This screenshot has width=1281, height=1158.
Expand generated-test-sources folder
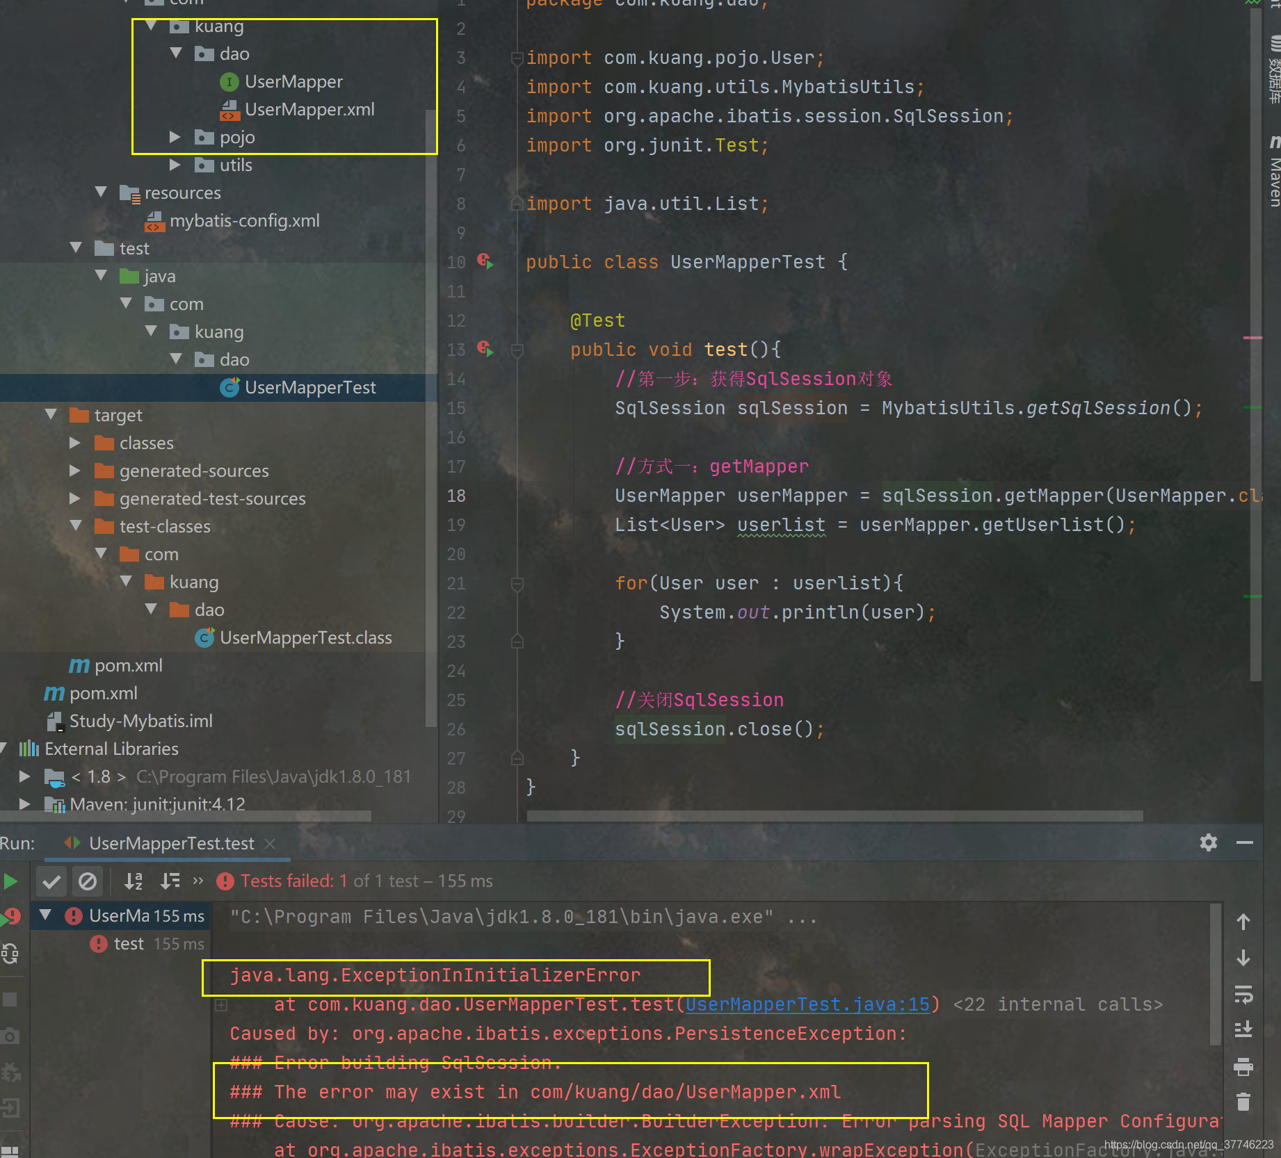pos(75,498)
